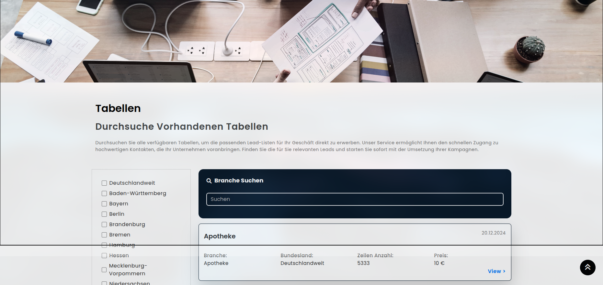The image size is (603, 285).
Task: Check the Berlin filter box
Action: [x=104, y=214]
